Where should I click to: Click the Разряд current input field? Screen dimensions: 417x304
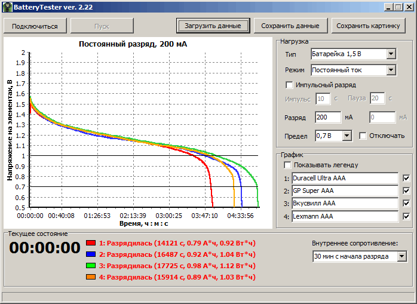click(327, 118)
